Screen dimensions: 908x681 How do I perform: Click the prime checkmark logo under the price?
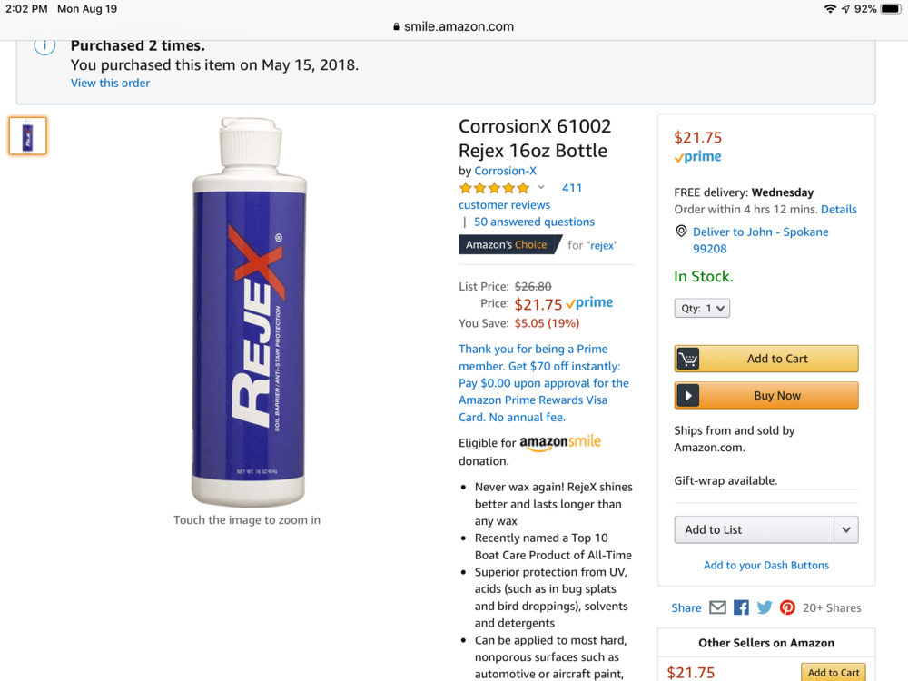point(696,156)
